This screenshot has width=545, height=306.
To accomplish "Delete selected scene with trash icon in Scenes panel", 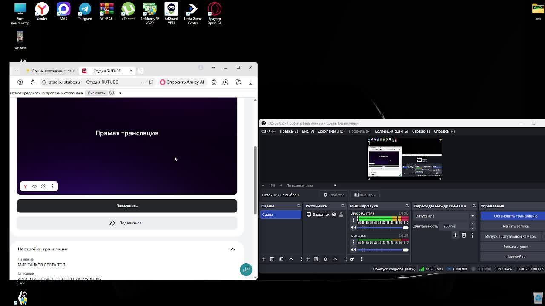I will click(272, 259).
